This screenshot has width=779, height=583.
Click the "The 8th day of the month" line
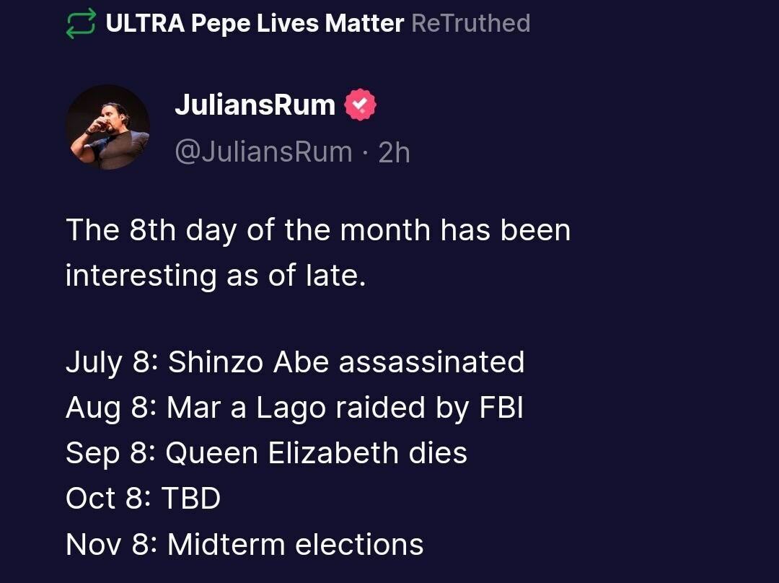coord(319,230)
